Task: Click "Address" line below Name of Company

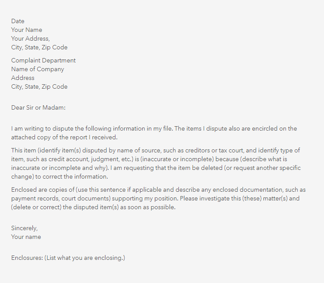Action: pos(23,78)
